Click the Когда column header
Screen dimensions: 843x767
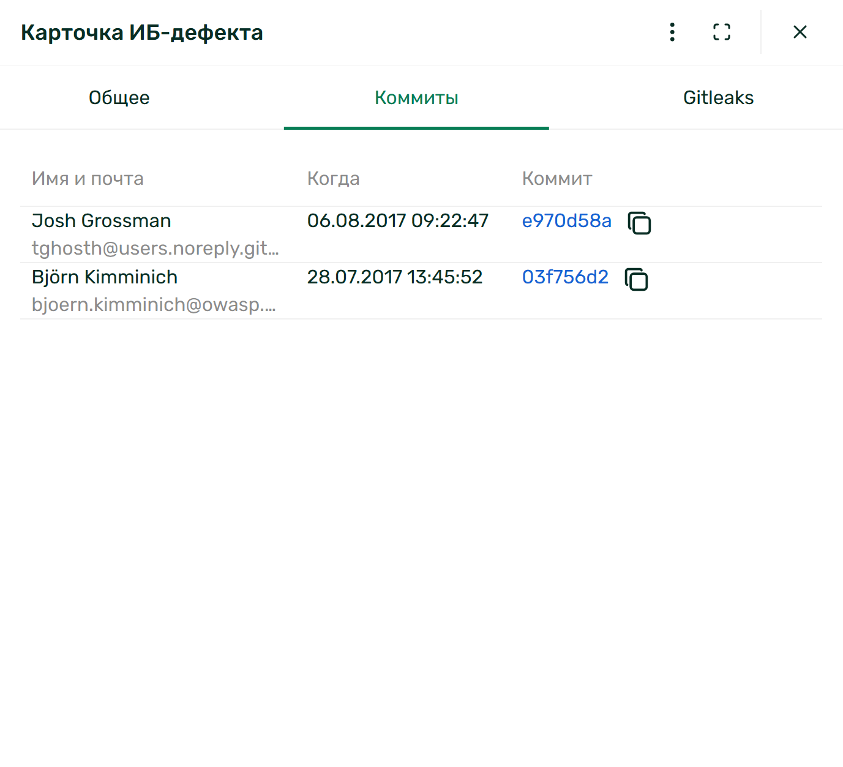tap(334, 179)
